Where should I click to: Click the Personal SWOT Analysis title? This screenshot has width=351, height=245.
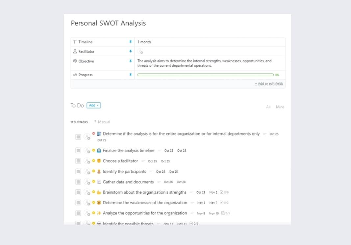[108, 23]
